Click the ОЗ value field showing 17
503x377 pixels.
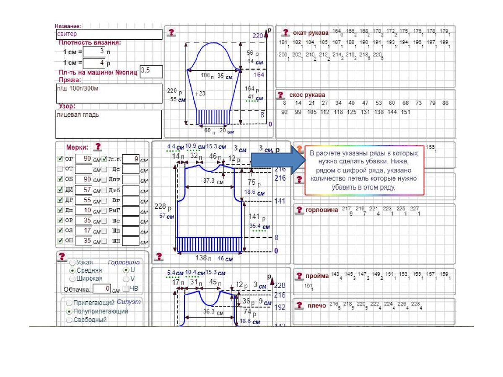click(84, 230)
